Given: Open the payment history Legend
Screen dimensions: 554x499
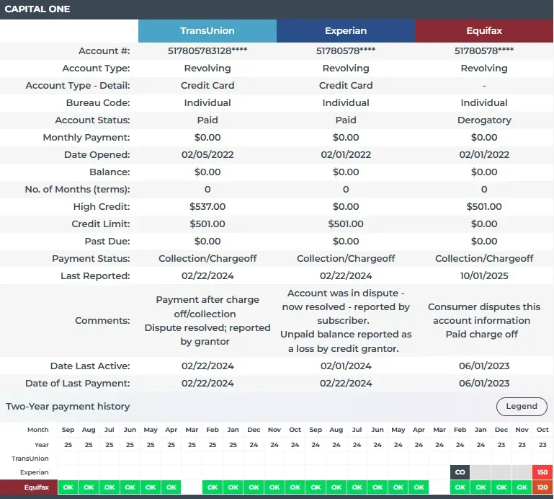Looking at the screenshot, I should [x=522, y=407].
